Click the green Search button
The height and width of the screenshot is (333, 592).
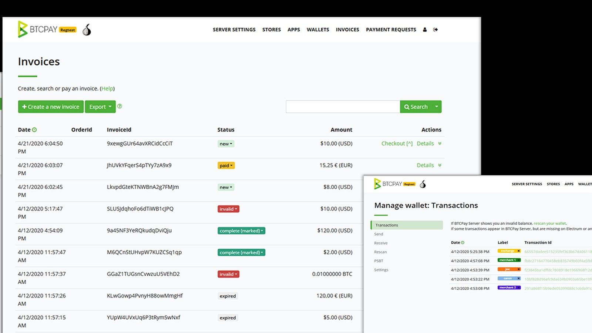[416, 107]
